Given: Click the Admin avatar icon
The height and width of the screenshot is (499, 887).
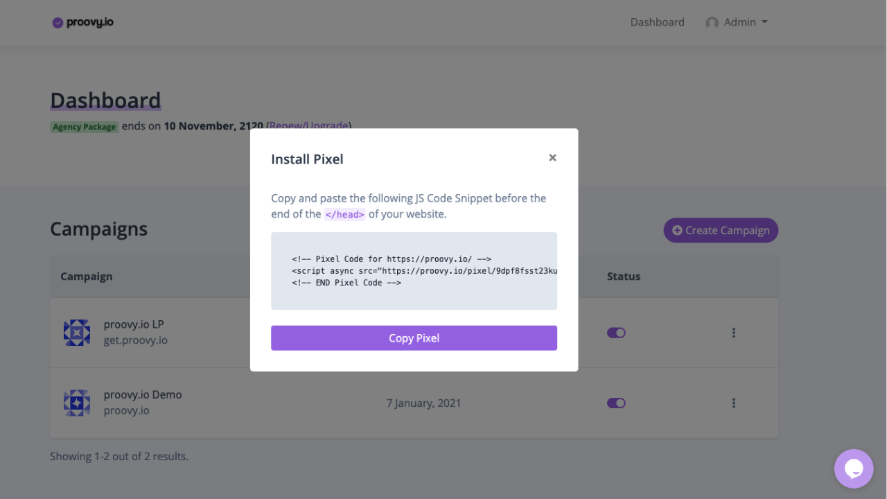Looking at the screenshot, I should (712, 23).
